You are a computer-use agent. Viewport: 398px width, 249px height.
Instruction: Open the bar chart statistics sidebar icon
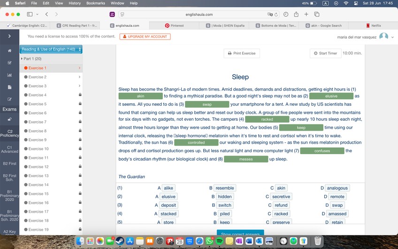[x=9, y=75]
